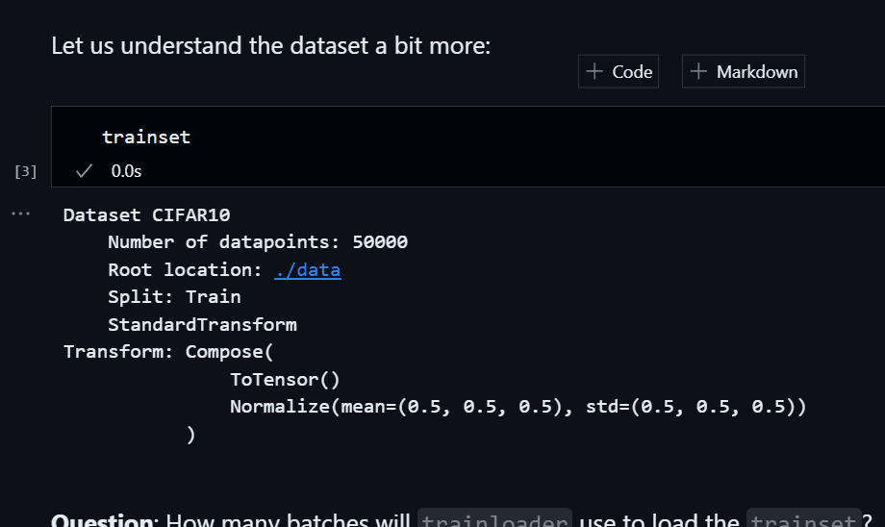Select the 'Let us understand the dataset' markdown cell
The height and width of the screenshot is (527, 885).
270,45
